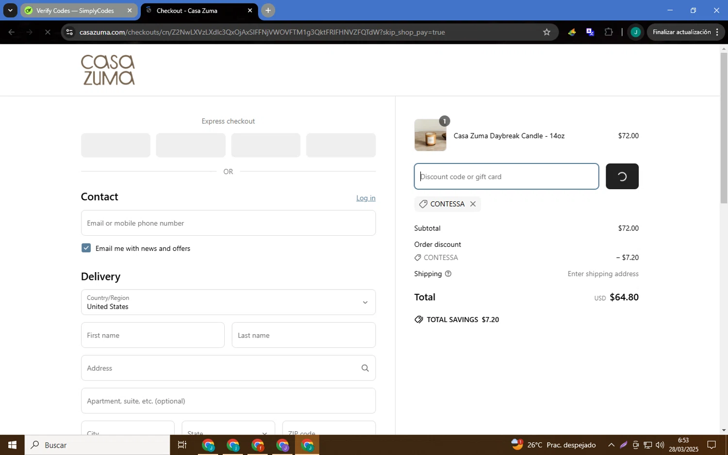Remove the CONTESSA discount code tag
Screen dimensions: 728x455
(x=473, y=204)
